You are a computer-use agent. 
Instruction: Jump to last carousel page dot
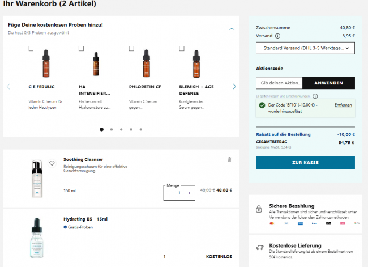[140, 129]
